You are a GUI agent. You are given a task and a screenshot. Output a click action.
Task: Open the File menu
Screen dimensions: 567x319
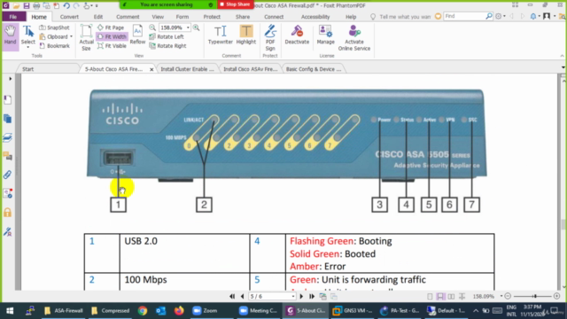pyautogui.click(x=13, y=17)
